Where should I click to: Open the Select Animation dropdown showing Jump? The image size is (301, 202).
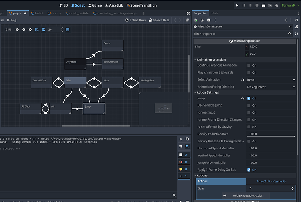click(269, 80)
